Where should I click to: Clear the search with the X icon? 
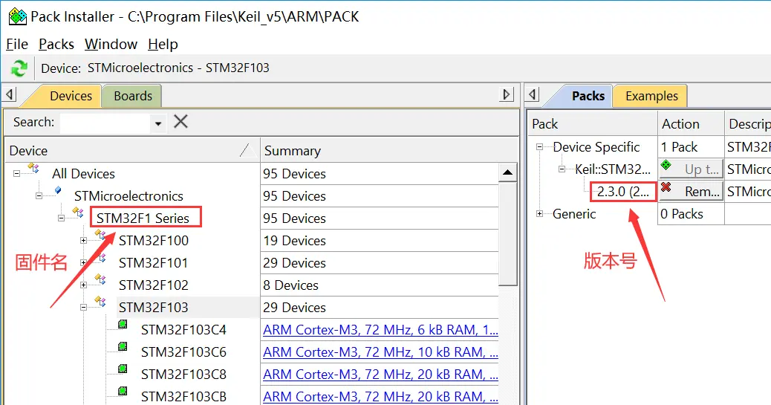coord(180,121)
